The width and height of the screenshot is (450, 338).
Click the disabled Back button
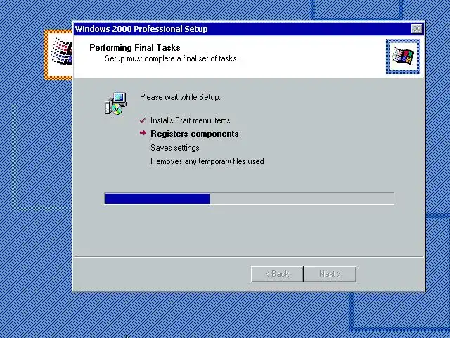click(x=277, y=274)
